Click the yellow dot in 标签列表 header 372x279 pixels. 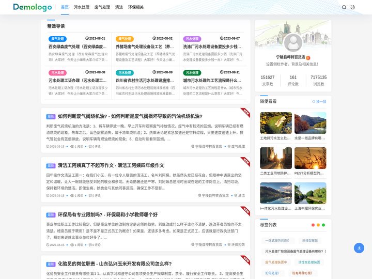tap(318, 225)
